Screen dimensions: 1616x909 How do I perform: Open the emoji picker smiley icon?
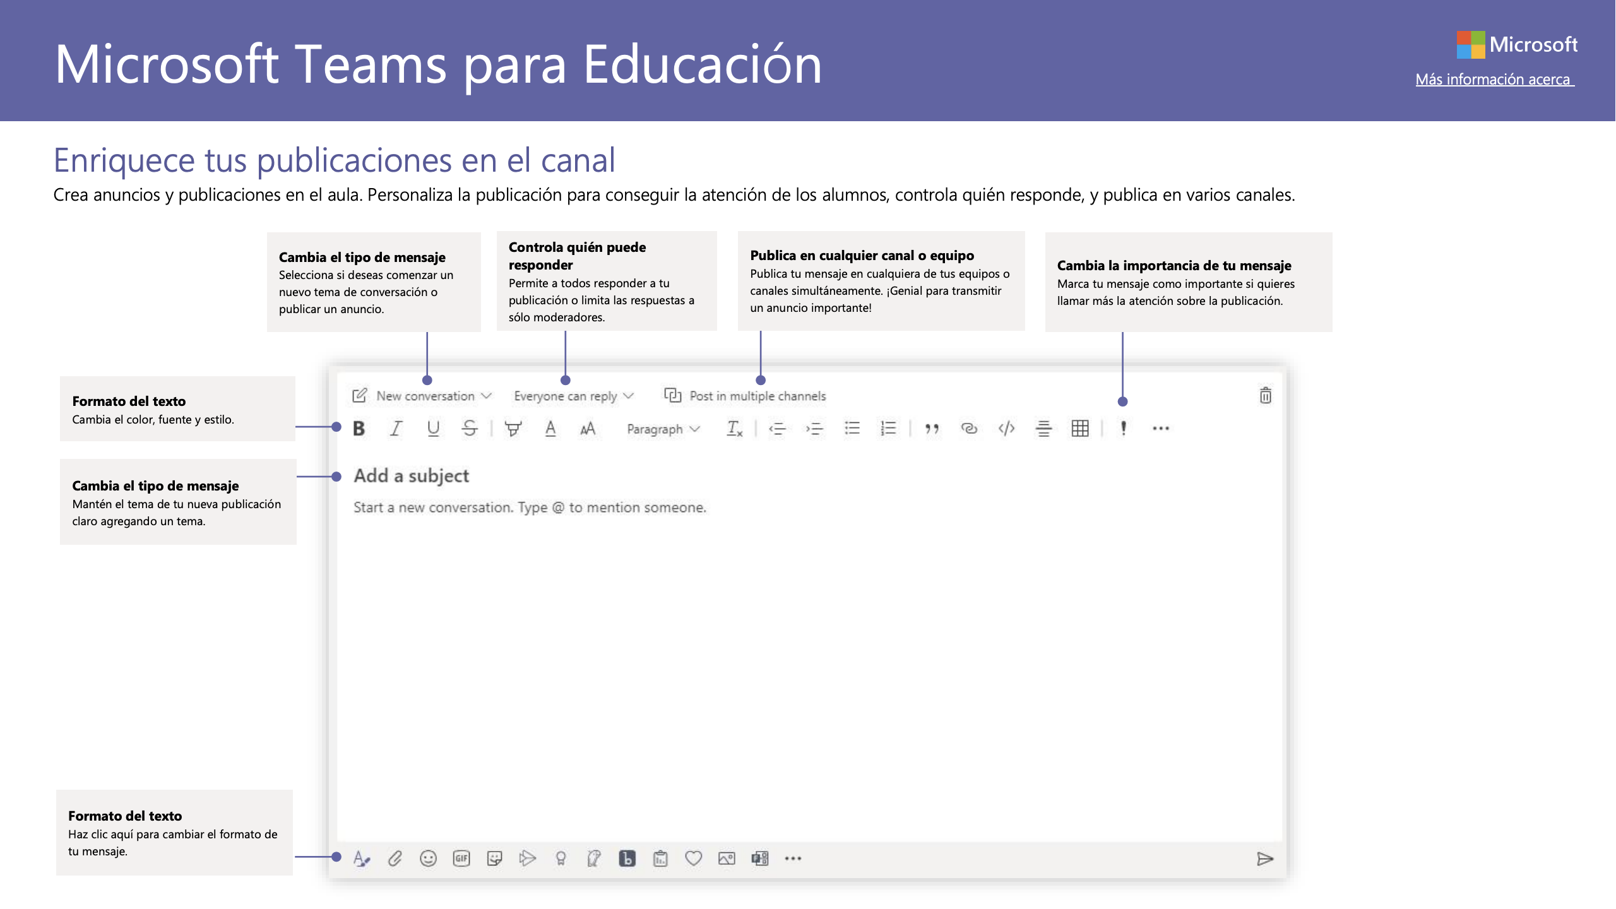point(428,858)
